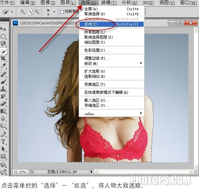Viewport: 199px width, 194px height.
Task: Select the Path Selection tool
Action: pyautogui.click(x=3, y=149)
